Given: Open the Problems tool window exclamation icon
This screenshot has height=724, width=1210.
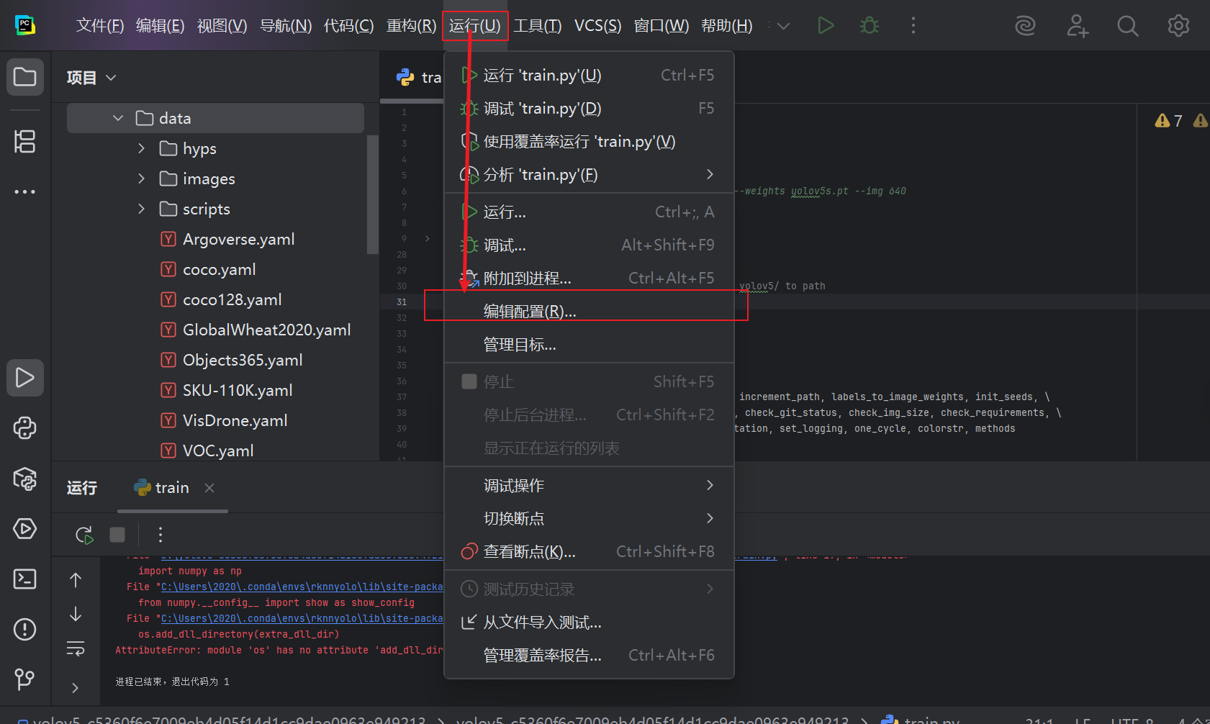Looking at the screenshot, I should [x=24, y=629].
